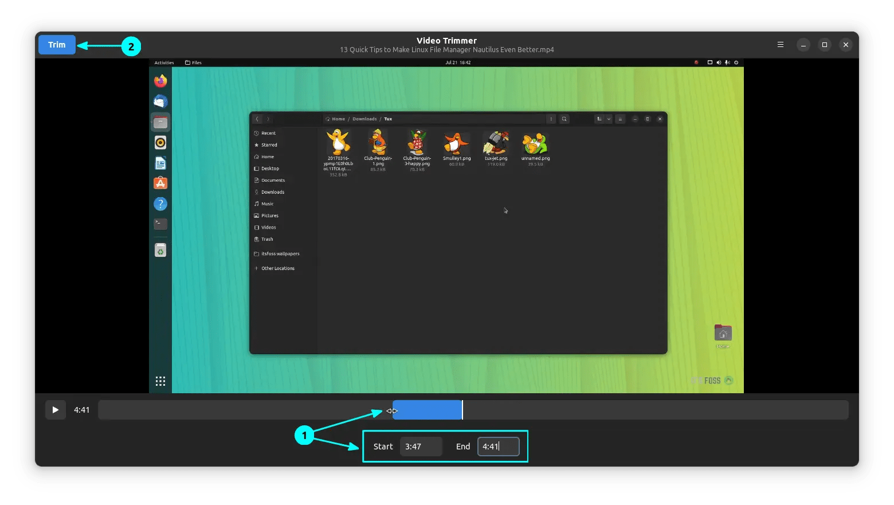Image resolution: width=894 pixels, height=505 pixels.
Task: Open Rhythmbox from the dock
Action: pos(160,142)
